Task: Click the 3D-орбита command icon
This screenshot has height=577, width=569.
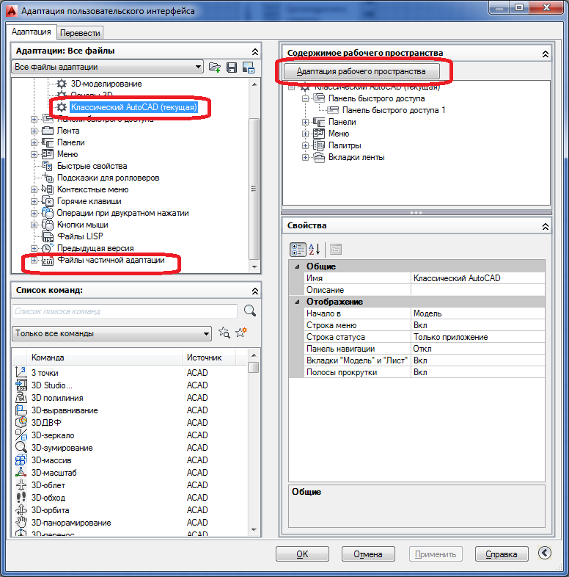Action: click(21, 510)
